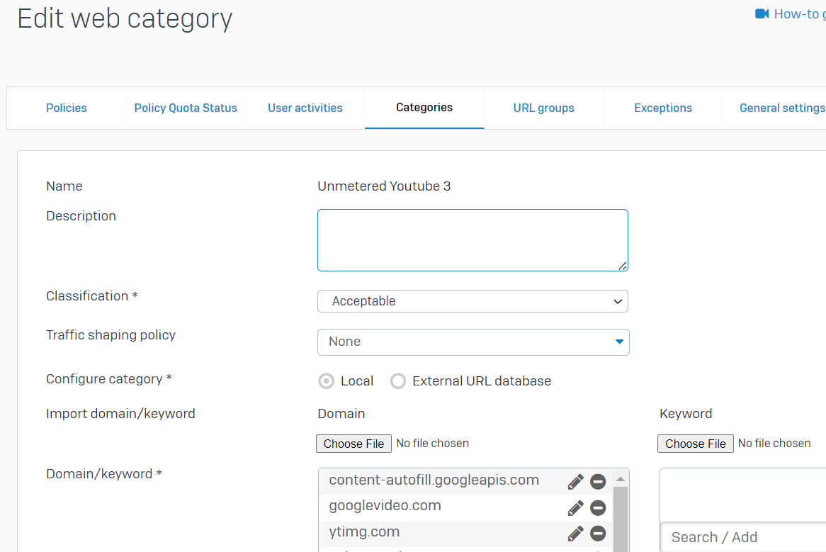Click the domain list scrollbar thumb
The height and width of the screenshot is (552, 826).
click(621, 519)
